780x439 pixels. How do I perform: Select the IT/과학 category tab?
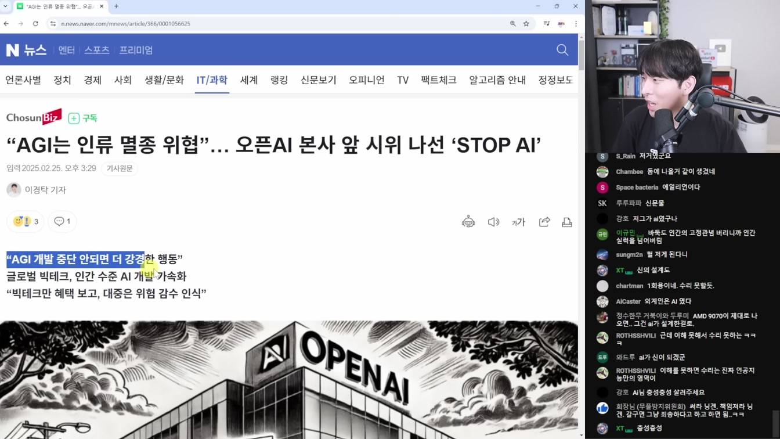pos(212,80)
